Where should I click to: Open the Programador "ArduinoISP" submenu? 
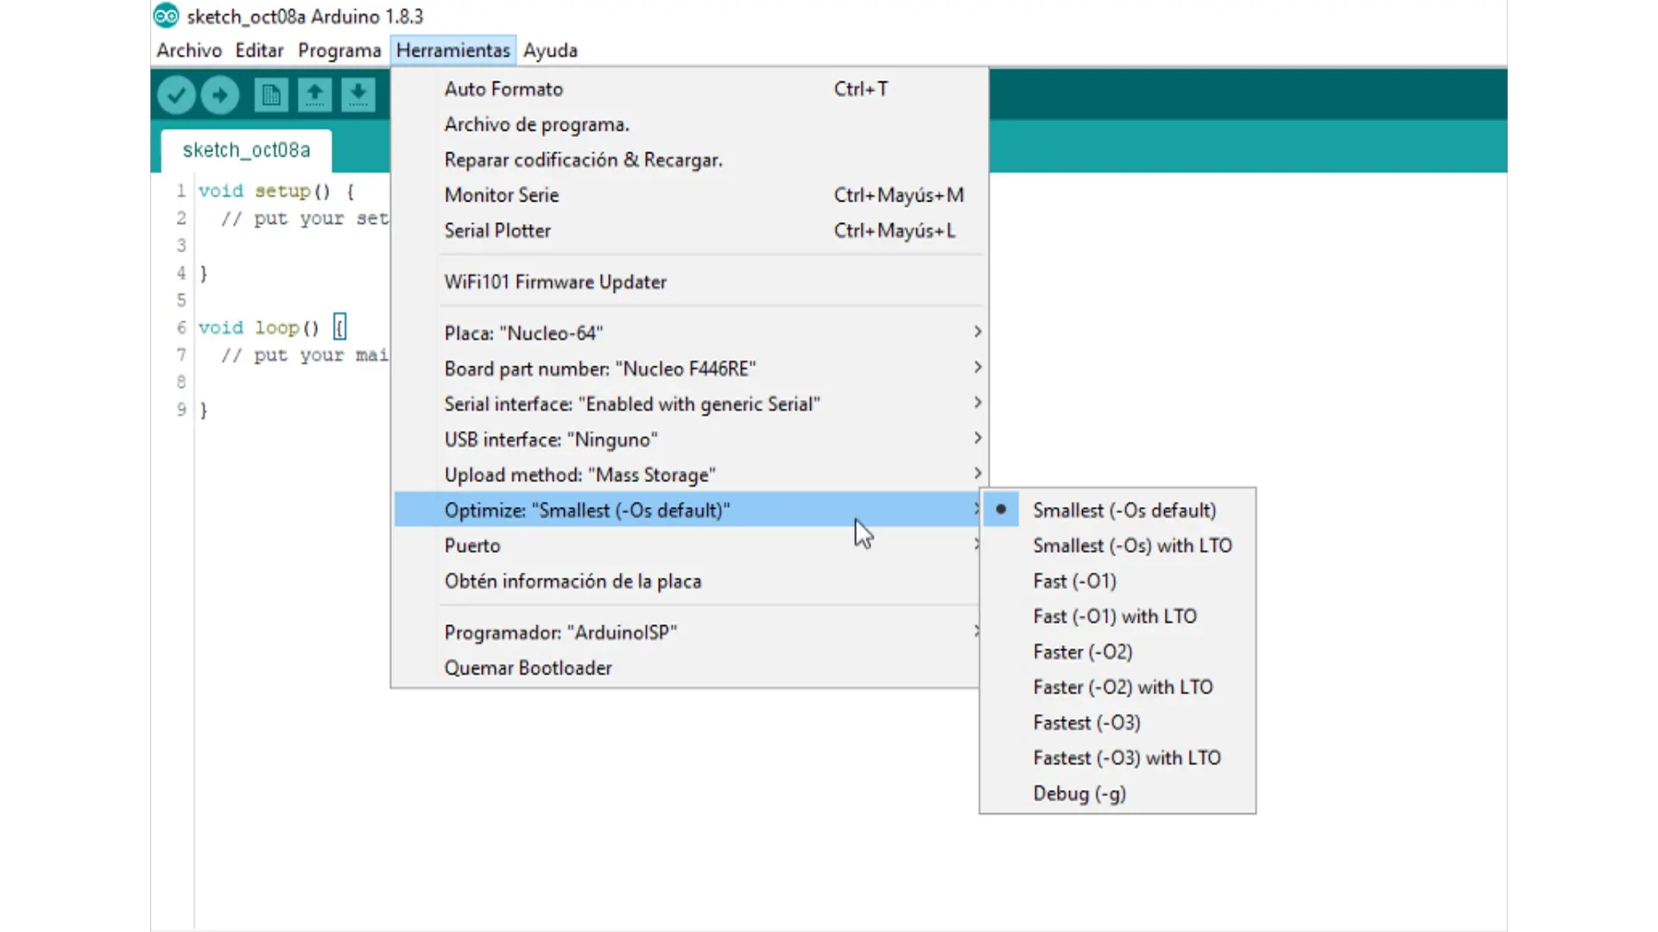click(687, 633)
